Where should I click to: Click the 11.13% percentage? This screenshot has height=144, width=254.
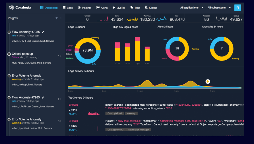pyautogui.click(x=73, y=130)
